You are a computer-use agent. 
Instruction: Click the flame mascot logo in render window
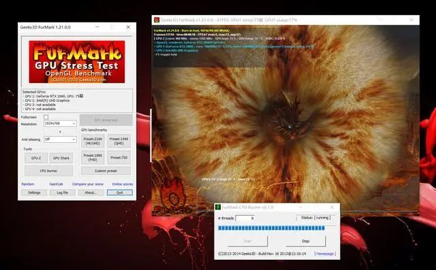173,193
